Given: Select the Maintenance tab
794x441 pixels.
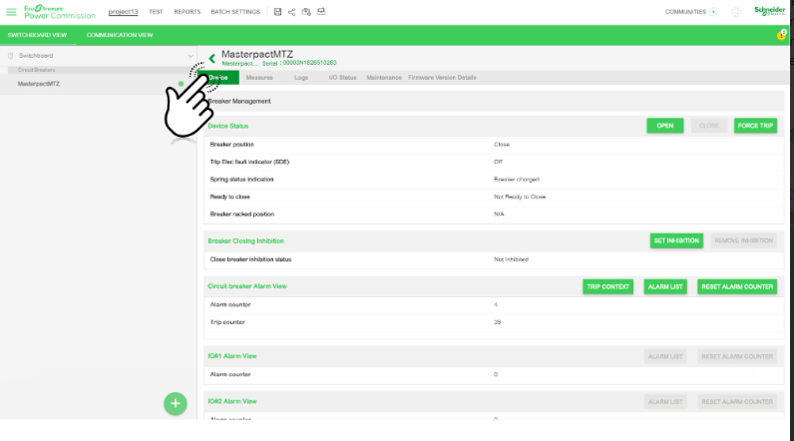Looking at the screenshot, I should (x=384, y=78).
